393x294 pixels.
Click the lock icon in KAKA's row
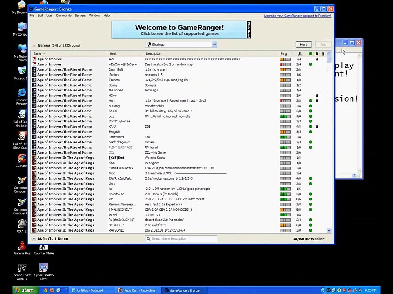coord(317,127)
